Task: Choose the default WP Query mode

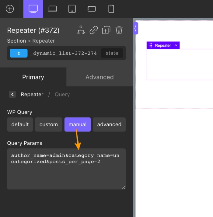Action: point(20,124)
